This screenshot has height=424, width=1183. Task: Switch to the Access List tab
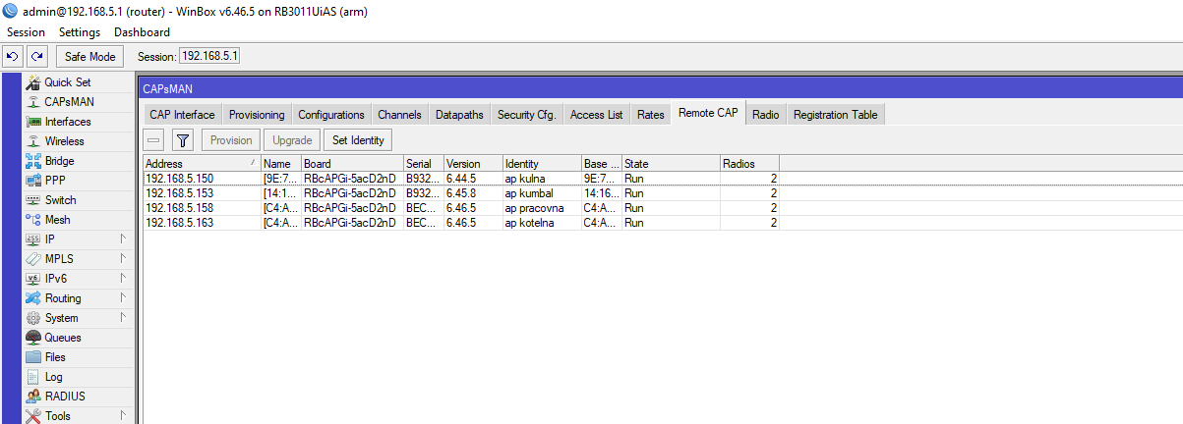597,115
